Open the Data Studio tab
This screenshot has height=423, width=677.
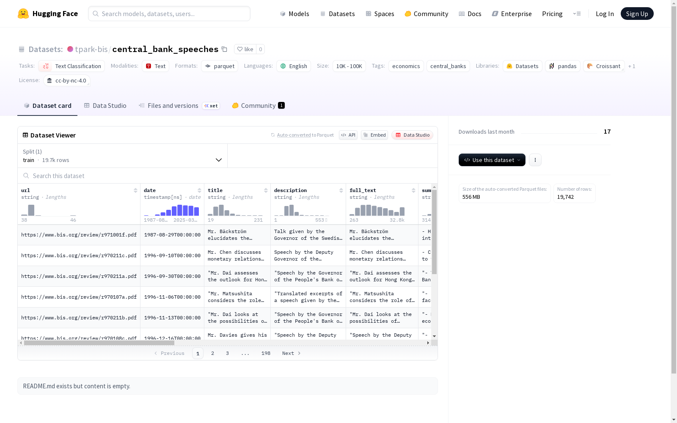[x=105, y=106]
